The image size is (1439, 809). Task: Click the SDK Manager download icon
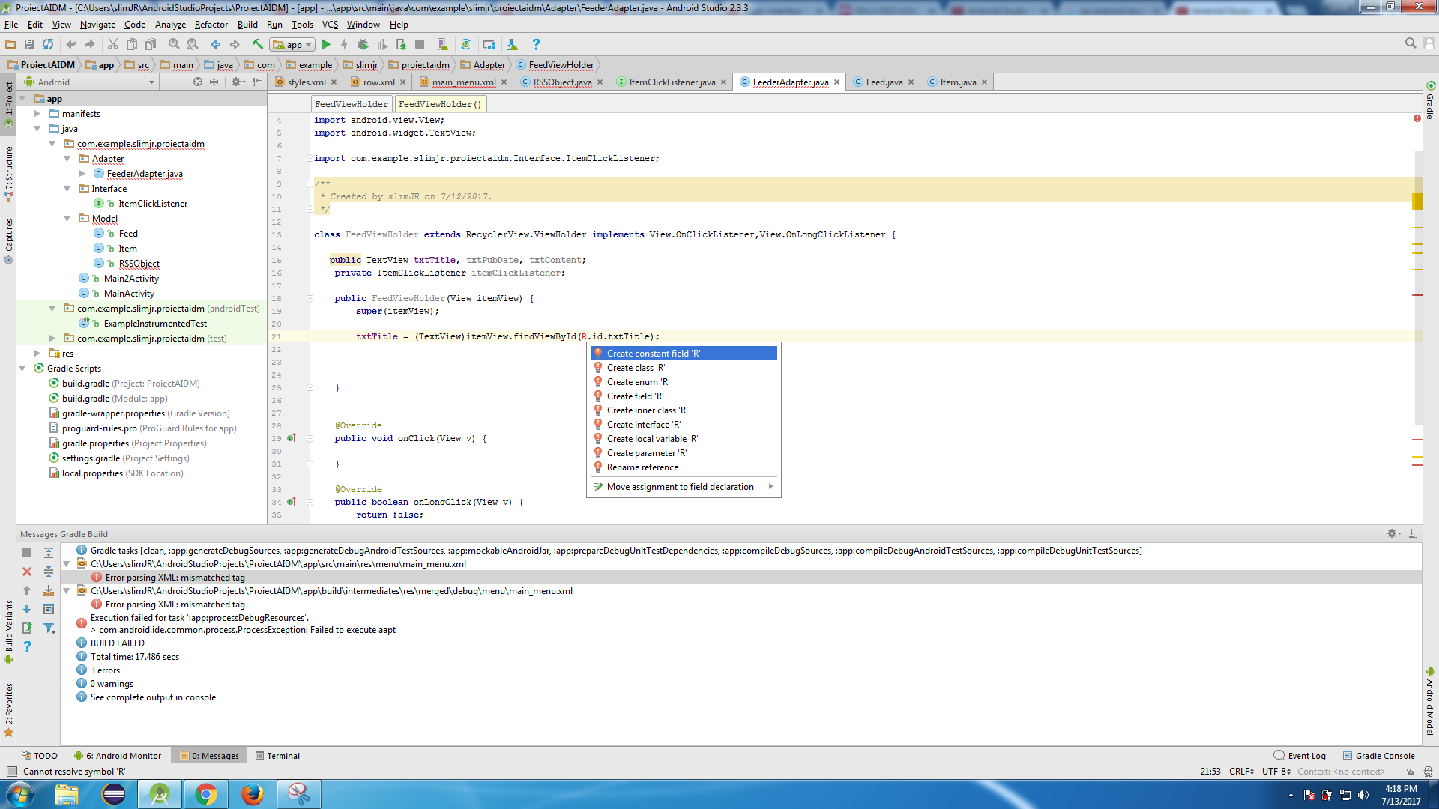pos(512,45)
